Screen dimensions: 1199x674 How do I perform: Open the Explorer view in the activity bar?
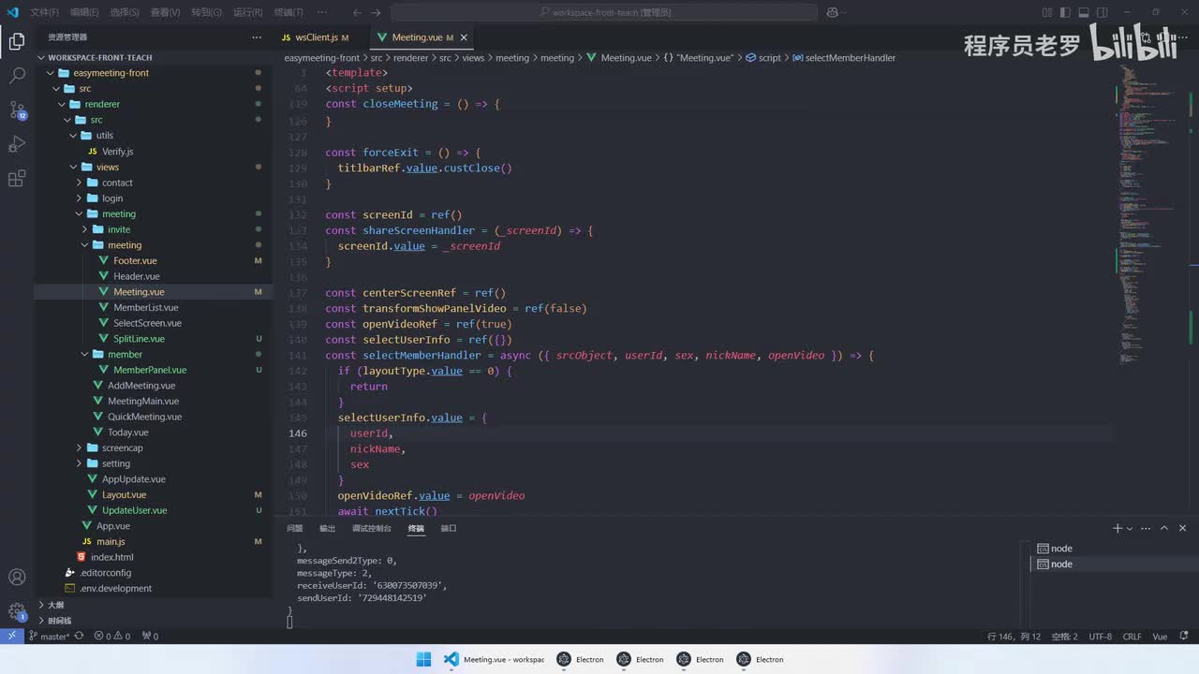point(17,41)
